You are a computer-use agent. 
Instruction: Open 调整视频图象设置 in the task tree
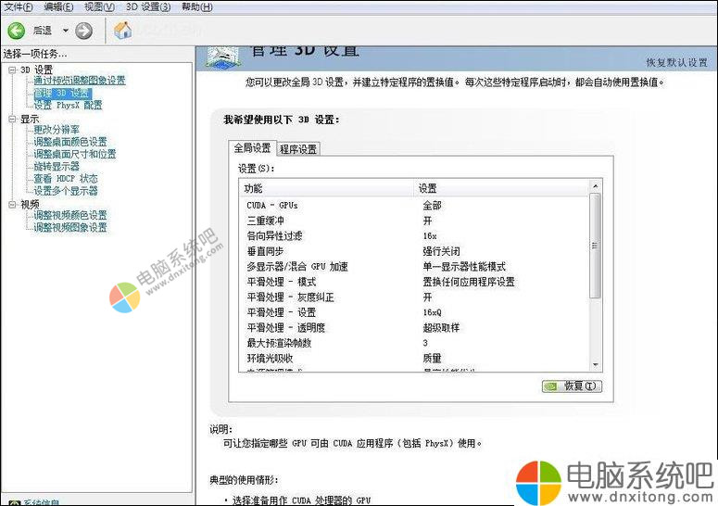[70, 227]
